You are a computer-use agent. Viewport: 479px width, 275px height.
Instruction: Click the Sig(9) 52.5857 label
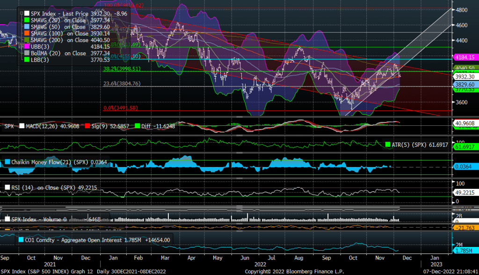[x=110, y=126]
